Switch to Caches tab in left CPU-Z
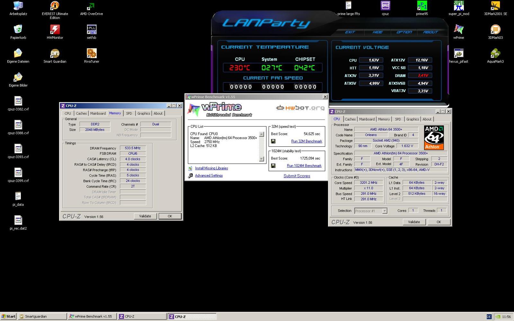The height and width of the screenshot is (321, 514). [81, 113]
